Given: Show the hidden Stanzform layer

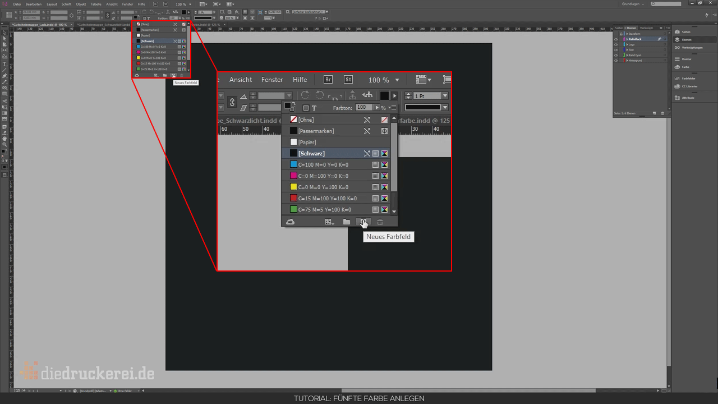Looking at the screenshot, I should 616,34.
